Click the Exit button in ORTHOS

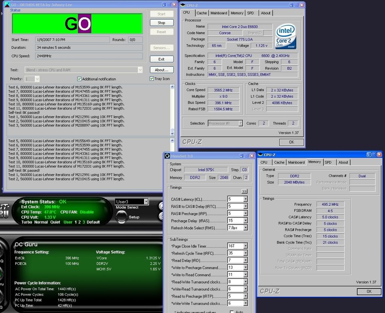(162, 59)
